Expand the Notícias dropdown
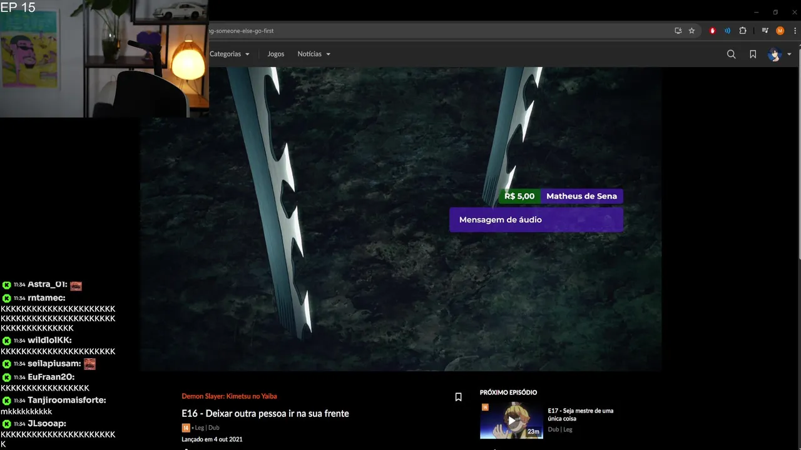The width and height of the screenshot is (801, 450). pyautogui.click(x=314, y=54)
